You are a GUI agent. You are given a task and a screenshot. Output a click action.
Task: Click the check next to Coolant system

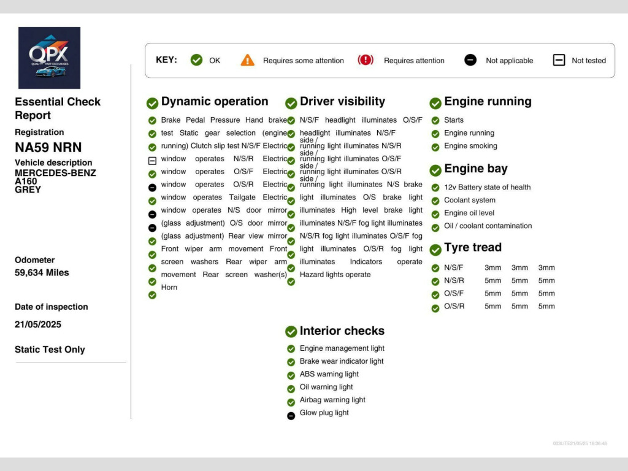pyautogui.click(x=435, y=201)
